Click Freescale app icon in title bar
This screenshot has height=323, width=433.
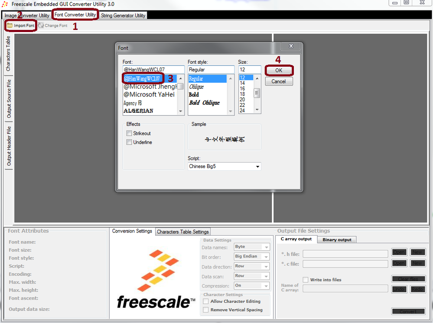(5, 4)
